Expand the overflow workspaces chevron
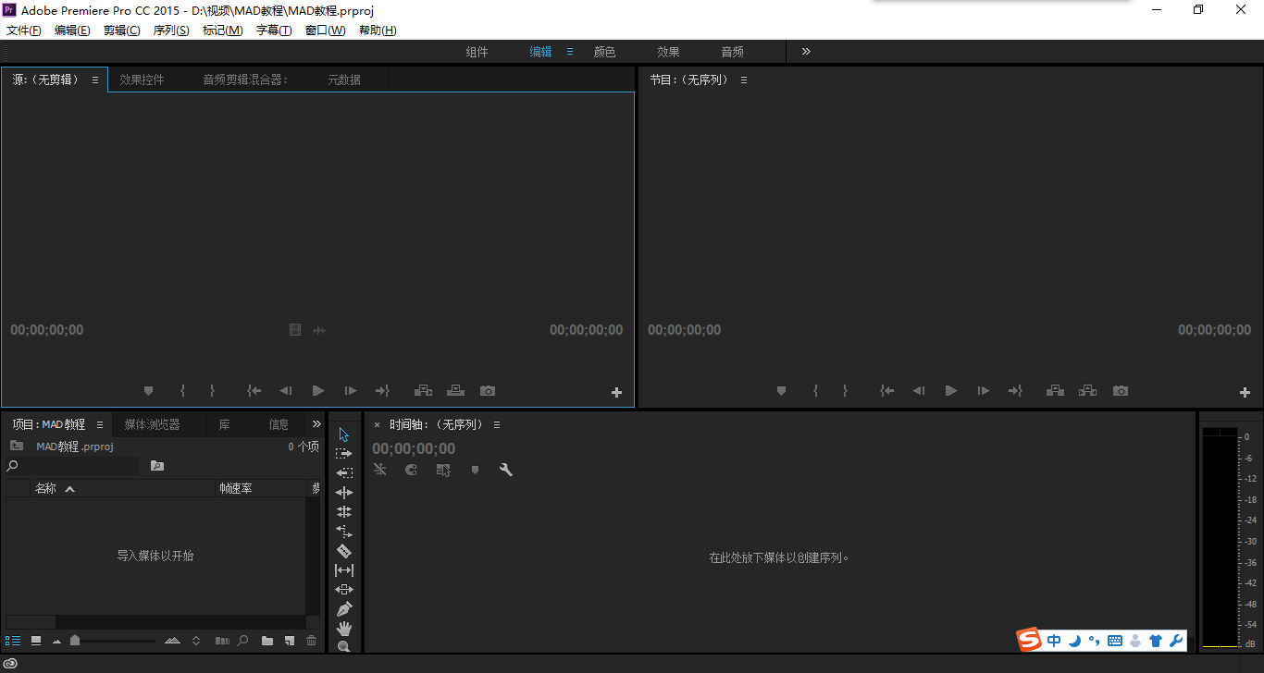This screenshot has height=673, width=1264. tap(806, 52)
